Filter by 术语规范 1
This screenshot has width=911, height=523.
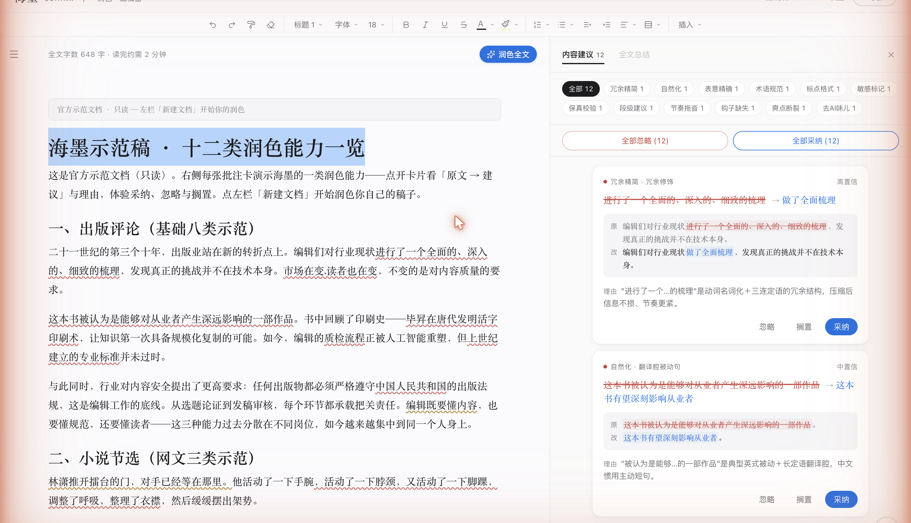click(772, 89)
